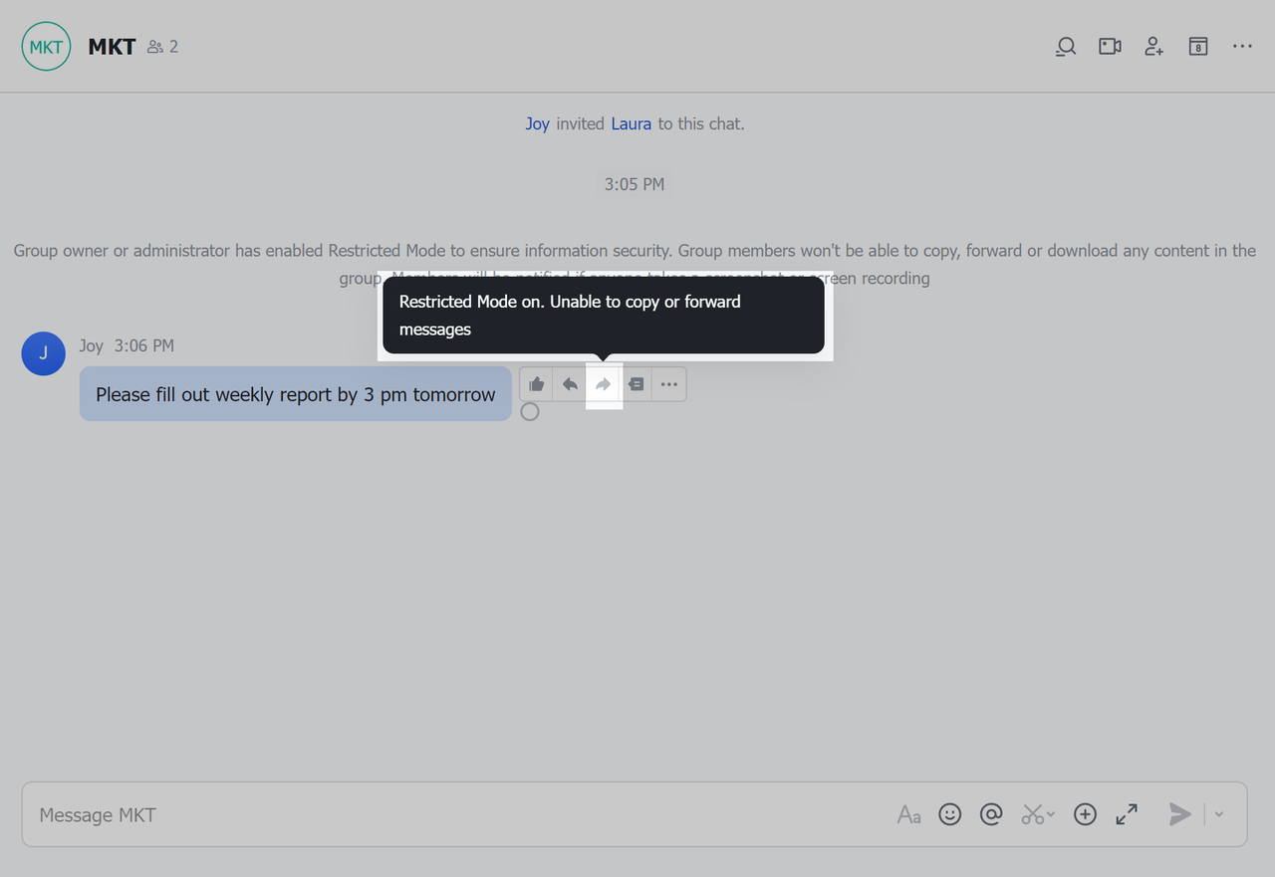Image resolution: width=1275 pixels, height=877 pixels.
Task: Expand the scissors screenshot dropdown
Action: (1051, 815)
